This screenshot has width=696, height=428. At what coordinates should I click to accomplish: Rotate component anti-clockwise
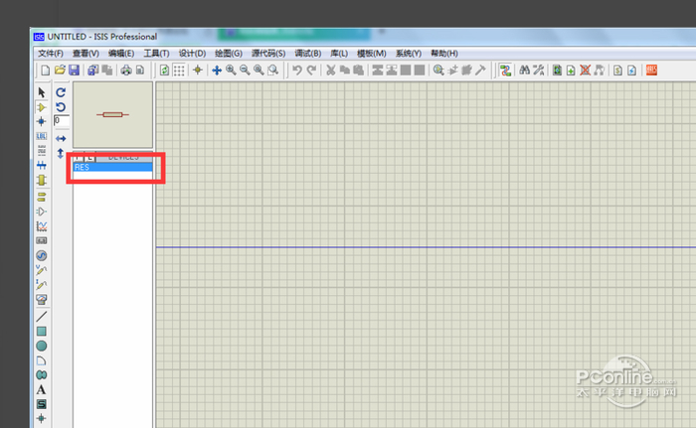click(x=61, y=107)
